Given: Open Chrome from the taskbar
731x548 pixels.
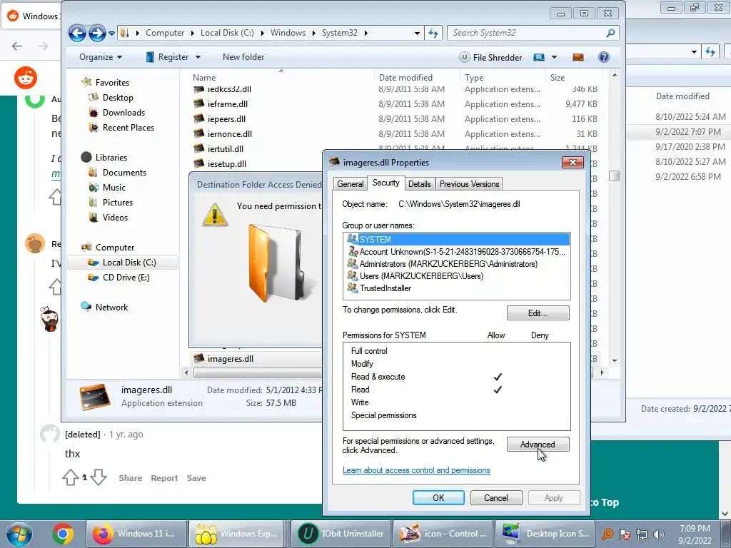Looking at the screenshot, I should pyautogui.click(x=63, y=534).
